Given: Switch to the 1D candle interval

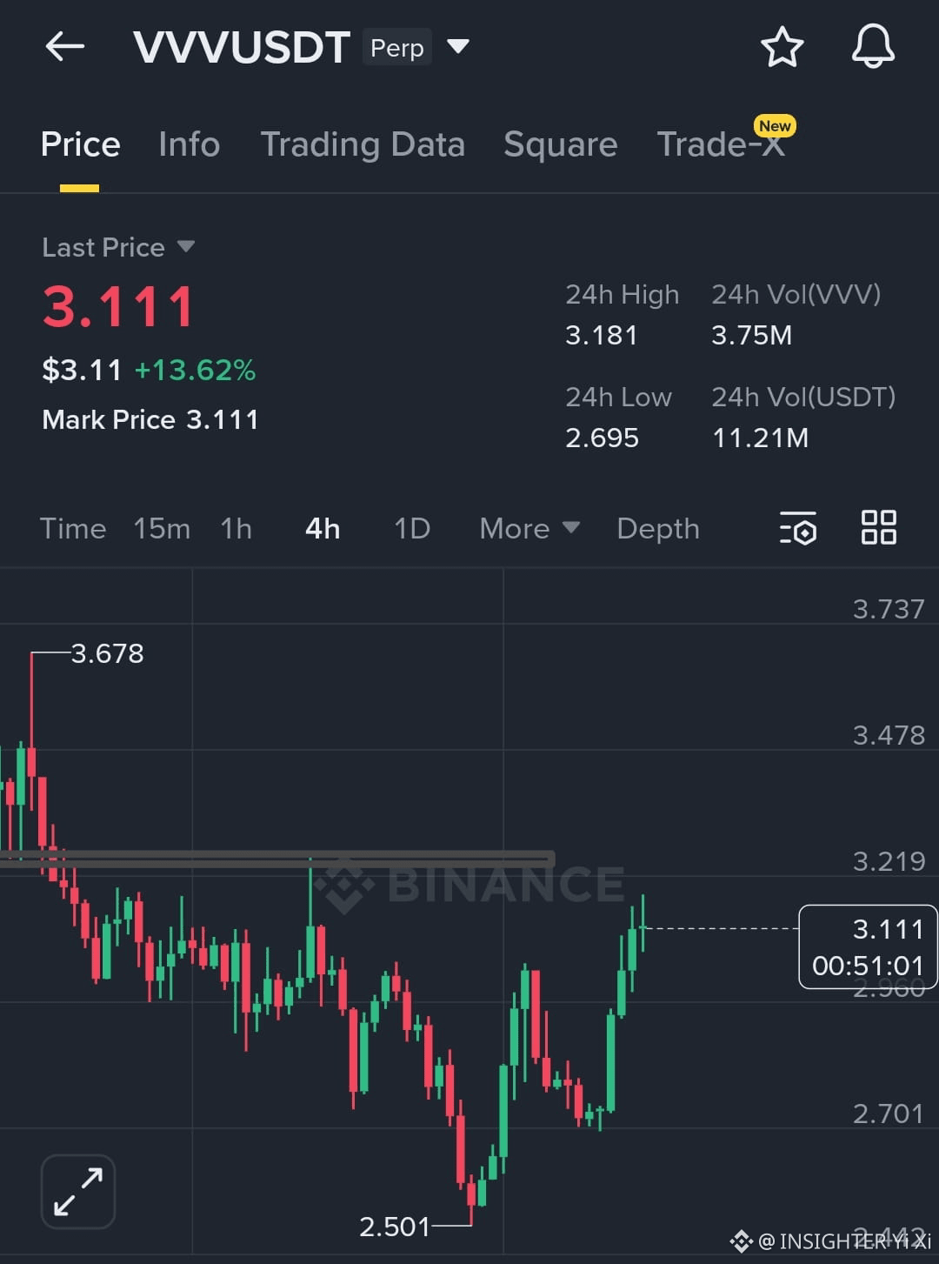Looking at the screenshot, I should pos(410,528).
